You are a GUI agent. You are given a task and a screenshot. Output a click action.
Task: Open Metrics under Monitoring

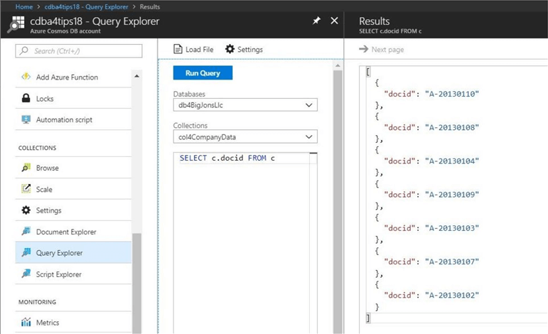click(73, 322)
